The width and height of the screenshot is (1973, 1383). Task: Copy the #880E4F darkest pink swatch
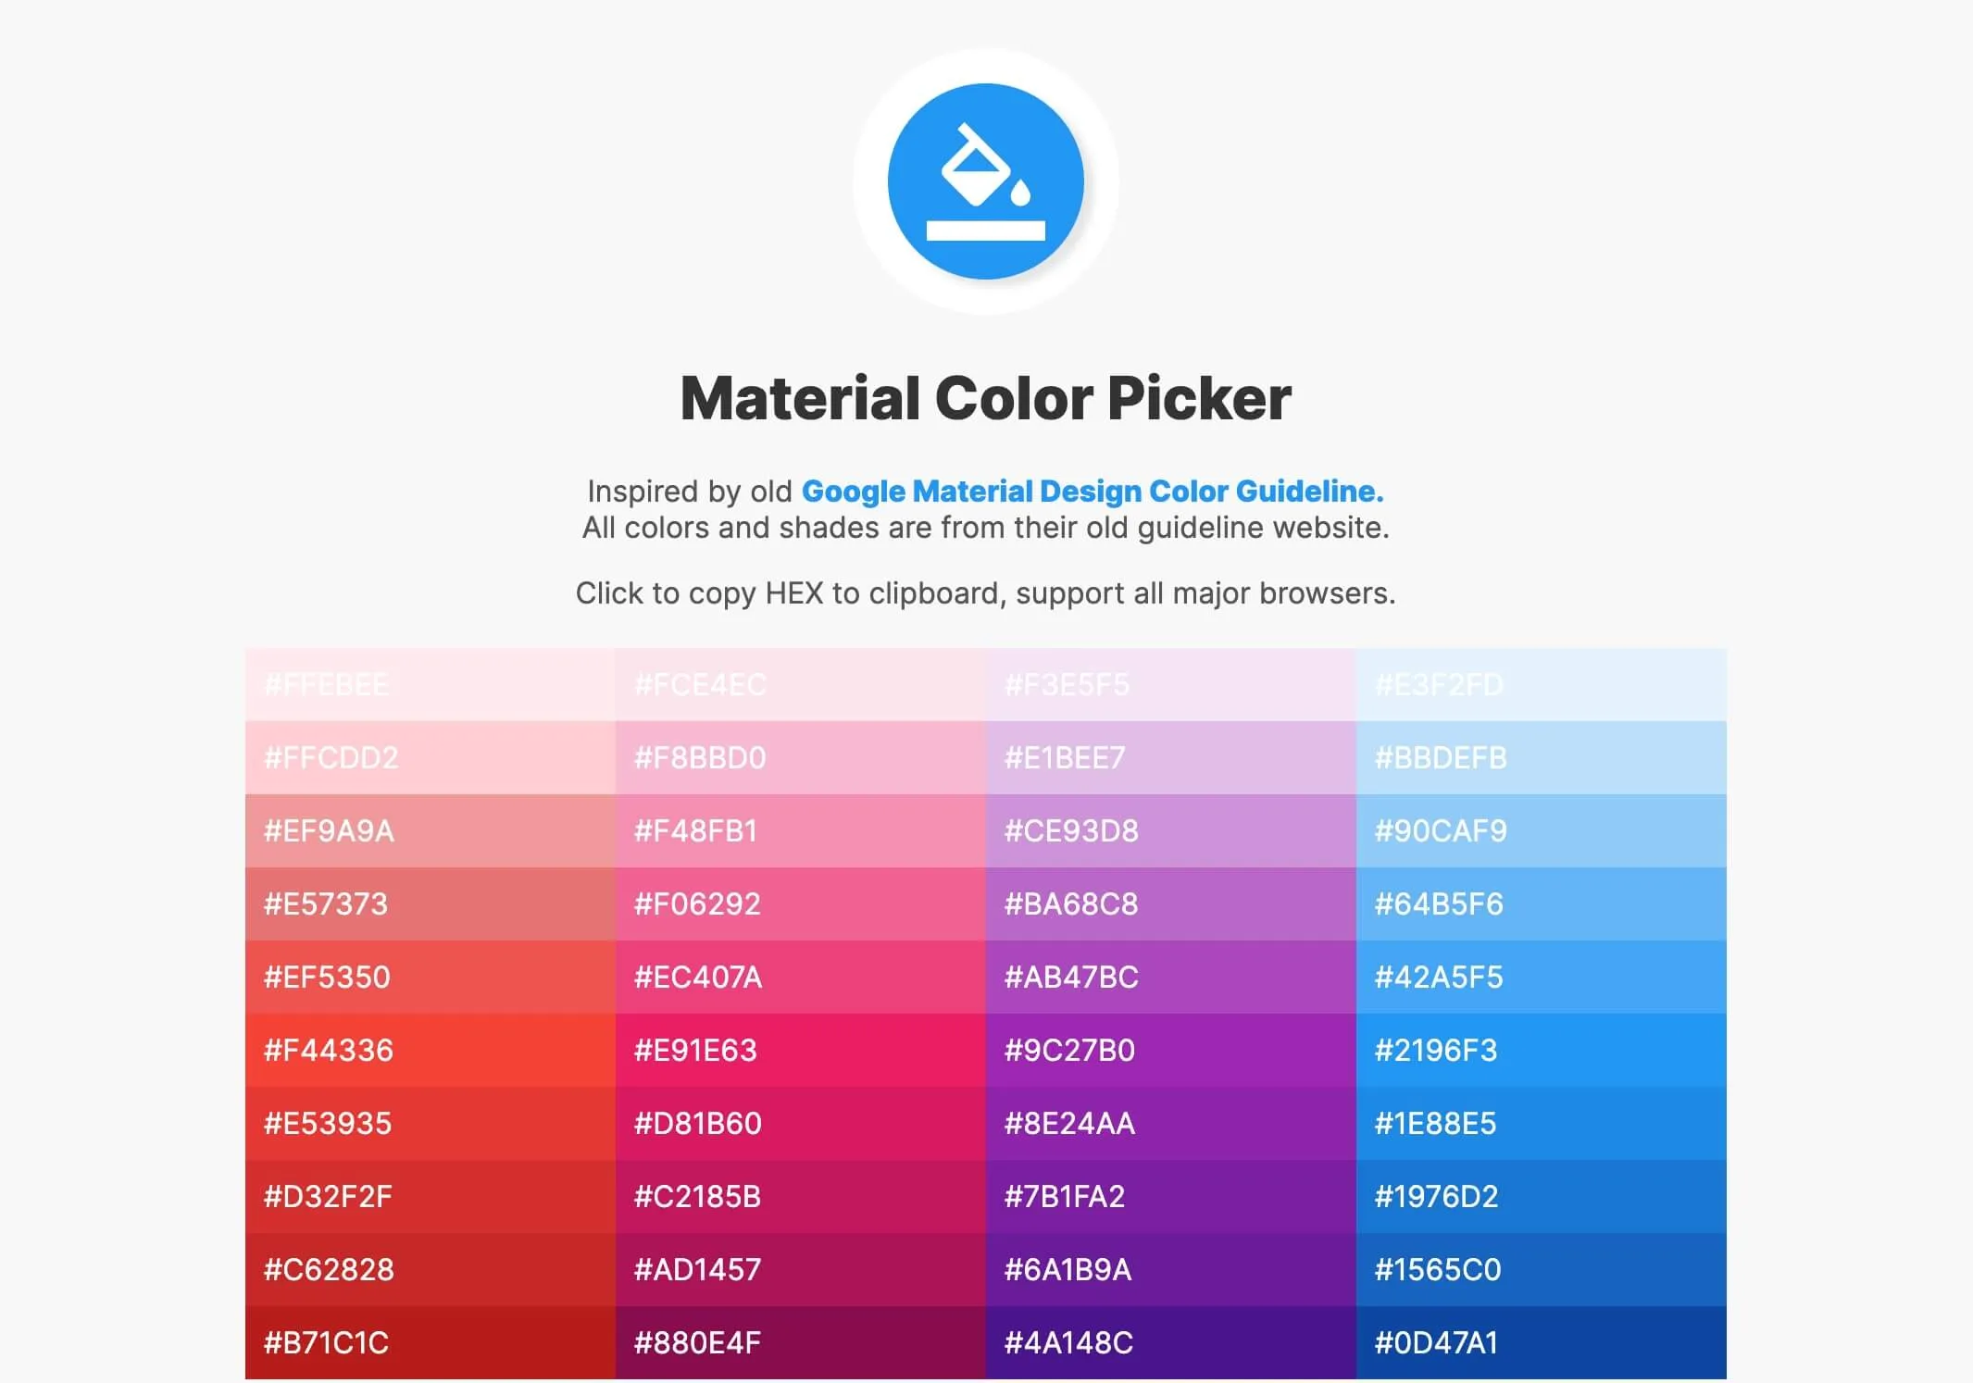click(x=801, y=1341)
